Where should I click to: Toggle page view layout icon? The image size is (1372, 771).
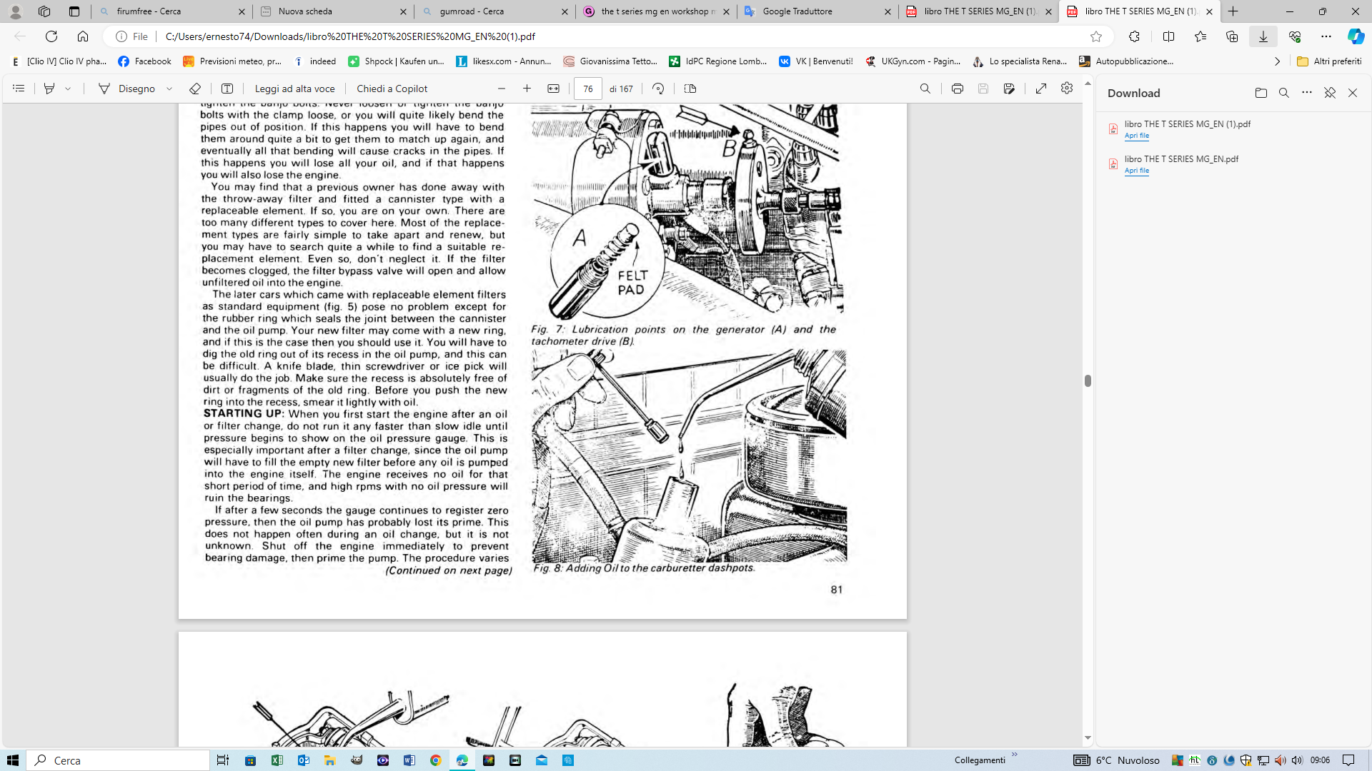click(690, 89)
